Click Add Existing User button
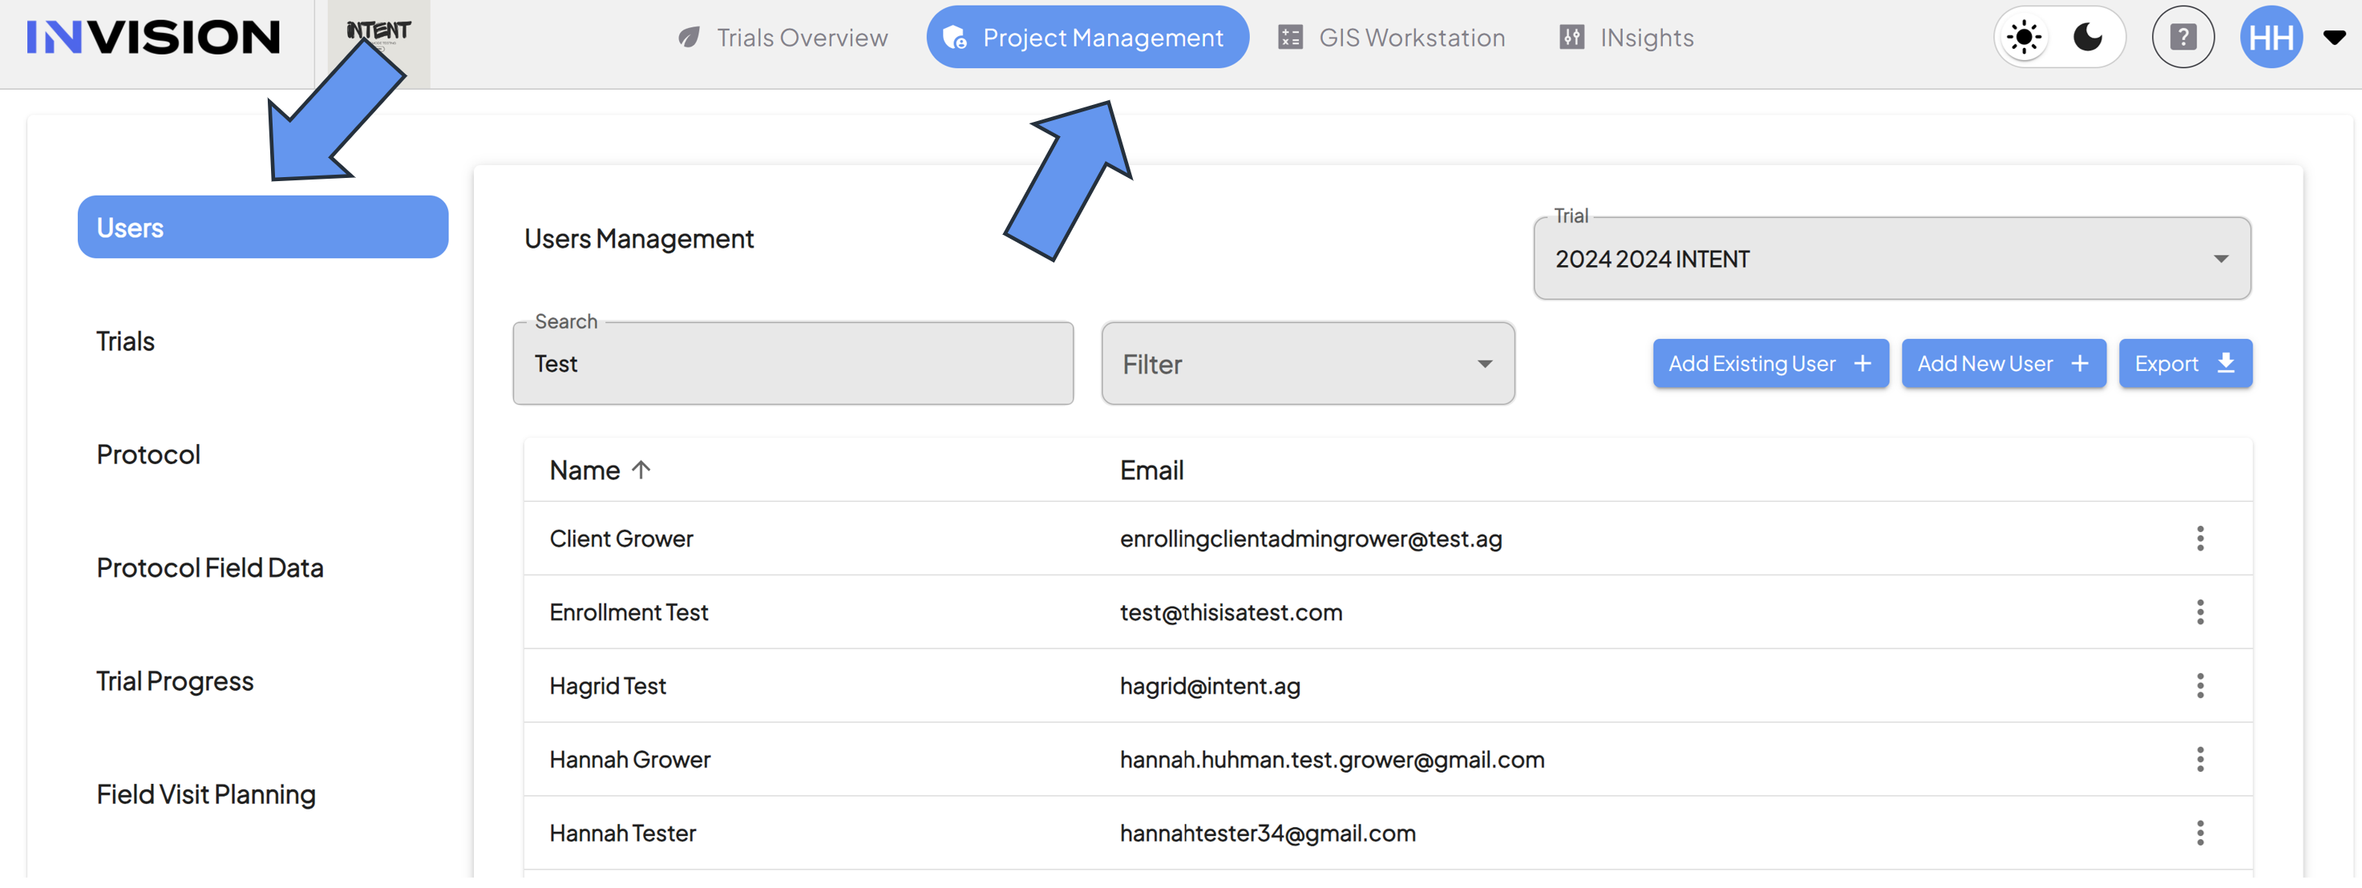2362x888 pixels. pos(1770,364)
